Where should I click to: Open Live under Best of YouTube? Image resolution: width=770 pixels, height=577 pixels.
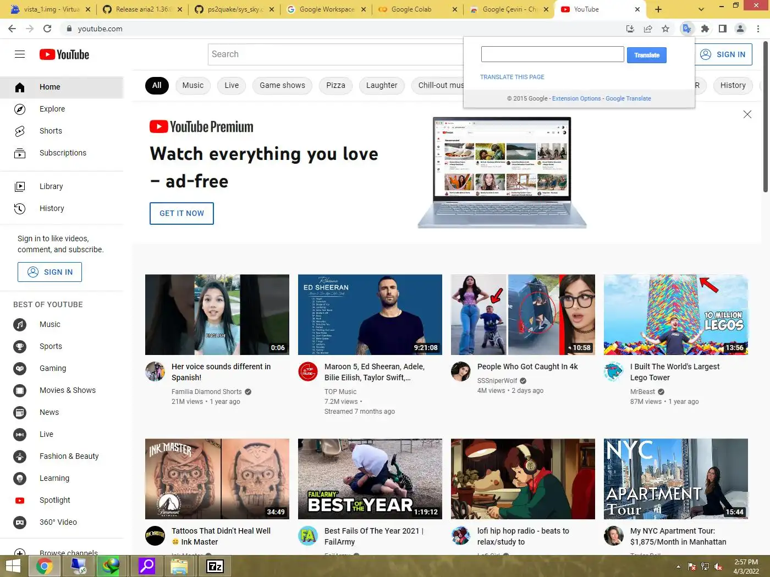pos(62,434)
